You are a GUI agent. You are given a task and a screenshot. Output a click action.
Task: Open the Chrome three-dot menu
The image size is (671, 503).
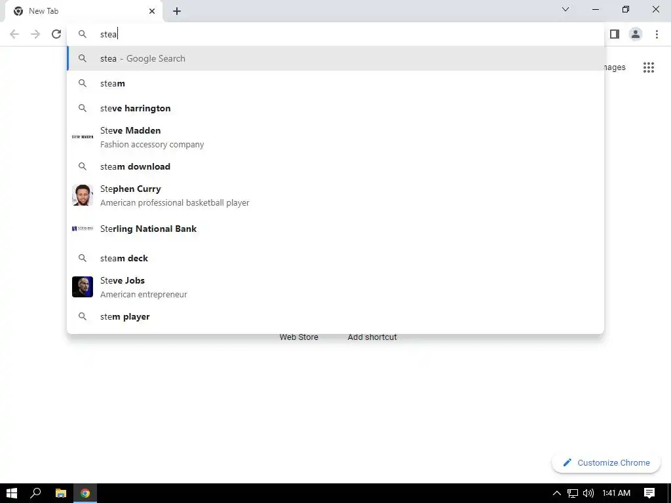657,34
